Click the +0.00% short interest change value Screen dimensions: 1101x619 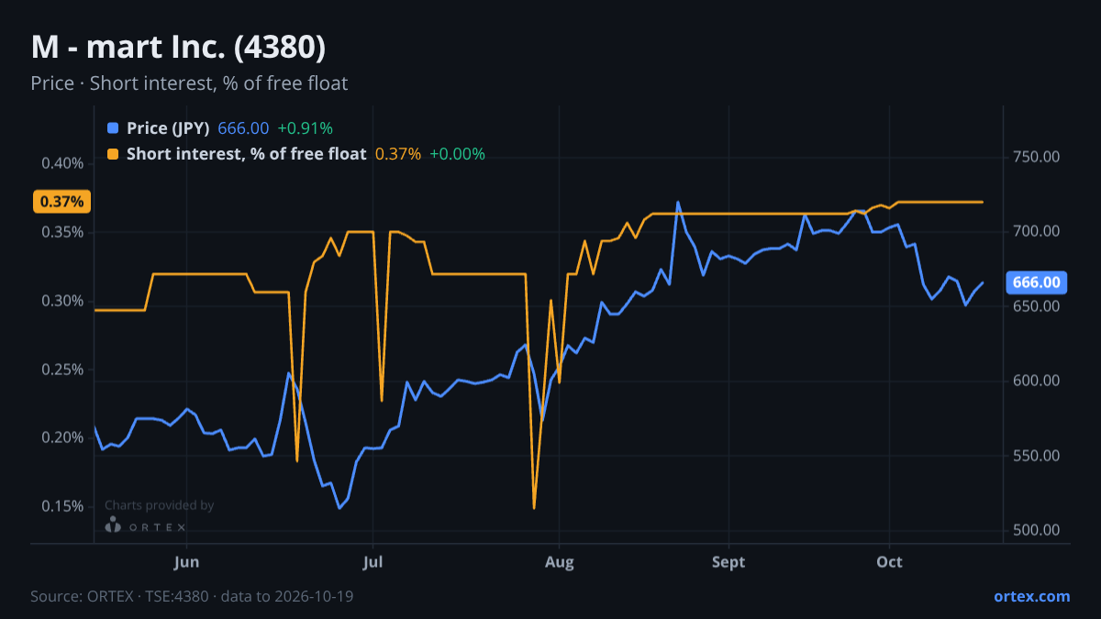point(457,154)
